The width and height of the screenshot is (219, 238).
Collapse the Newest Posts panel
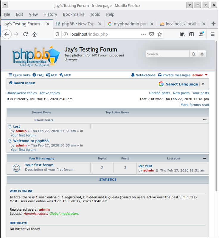(x=205, y=120)
